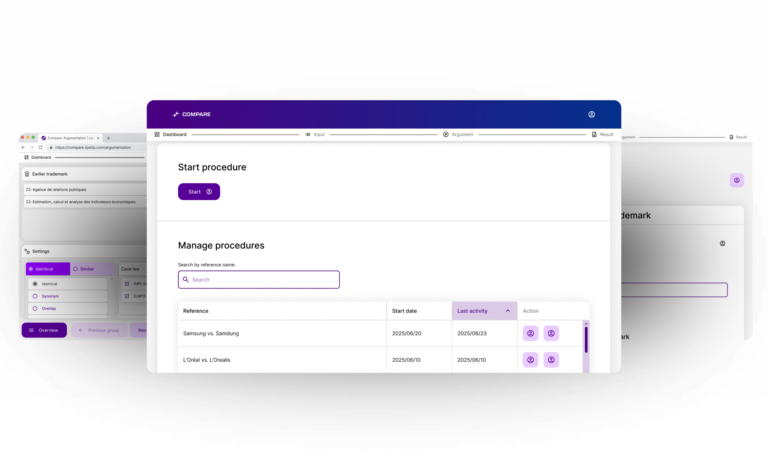This screenshot has width=768, height=473.
Task: Click the profile icon in Compare header
Action: [x=591, y=114]
